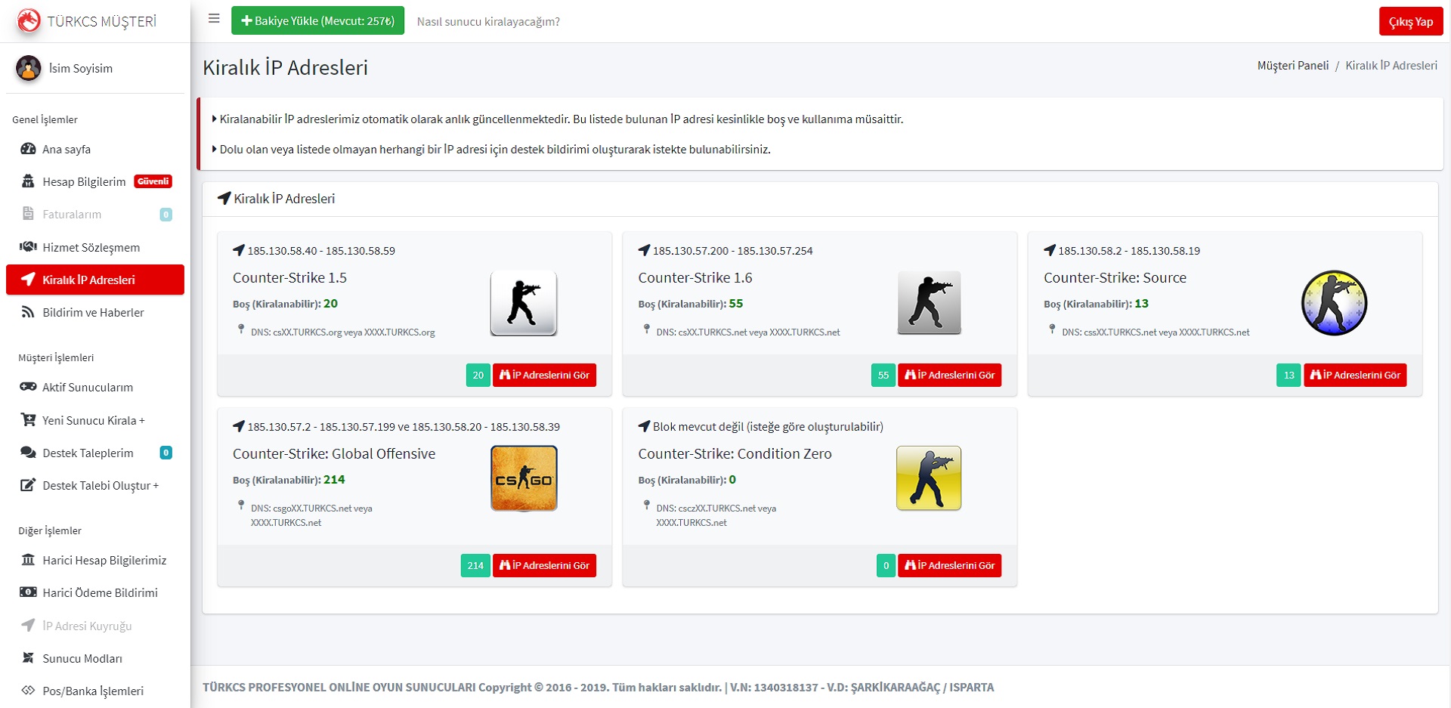Viewport: 1451px width, 708px height.
Task: Click the Counter-Strike: Source game icon
Action: [x=1334, y=303]
